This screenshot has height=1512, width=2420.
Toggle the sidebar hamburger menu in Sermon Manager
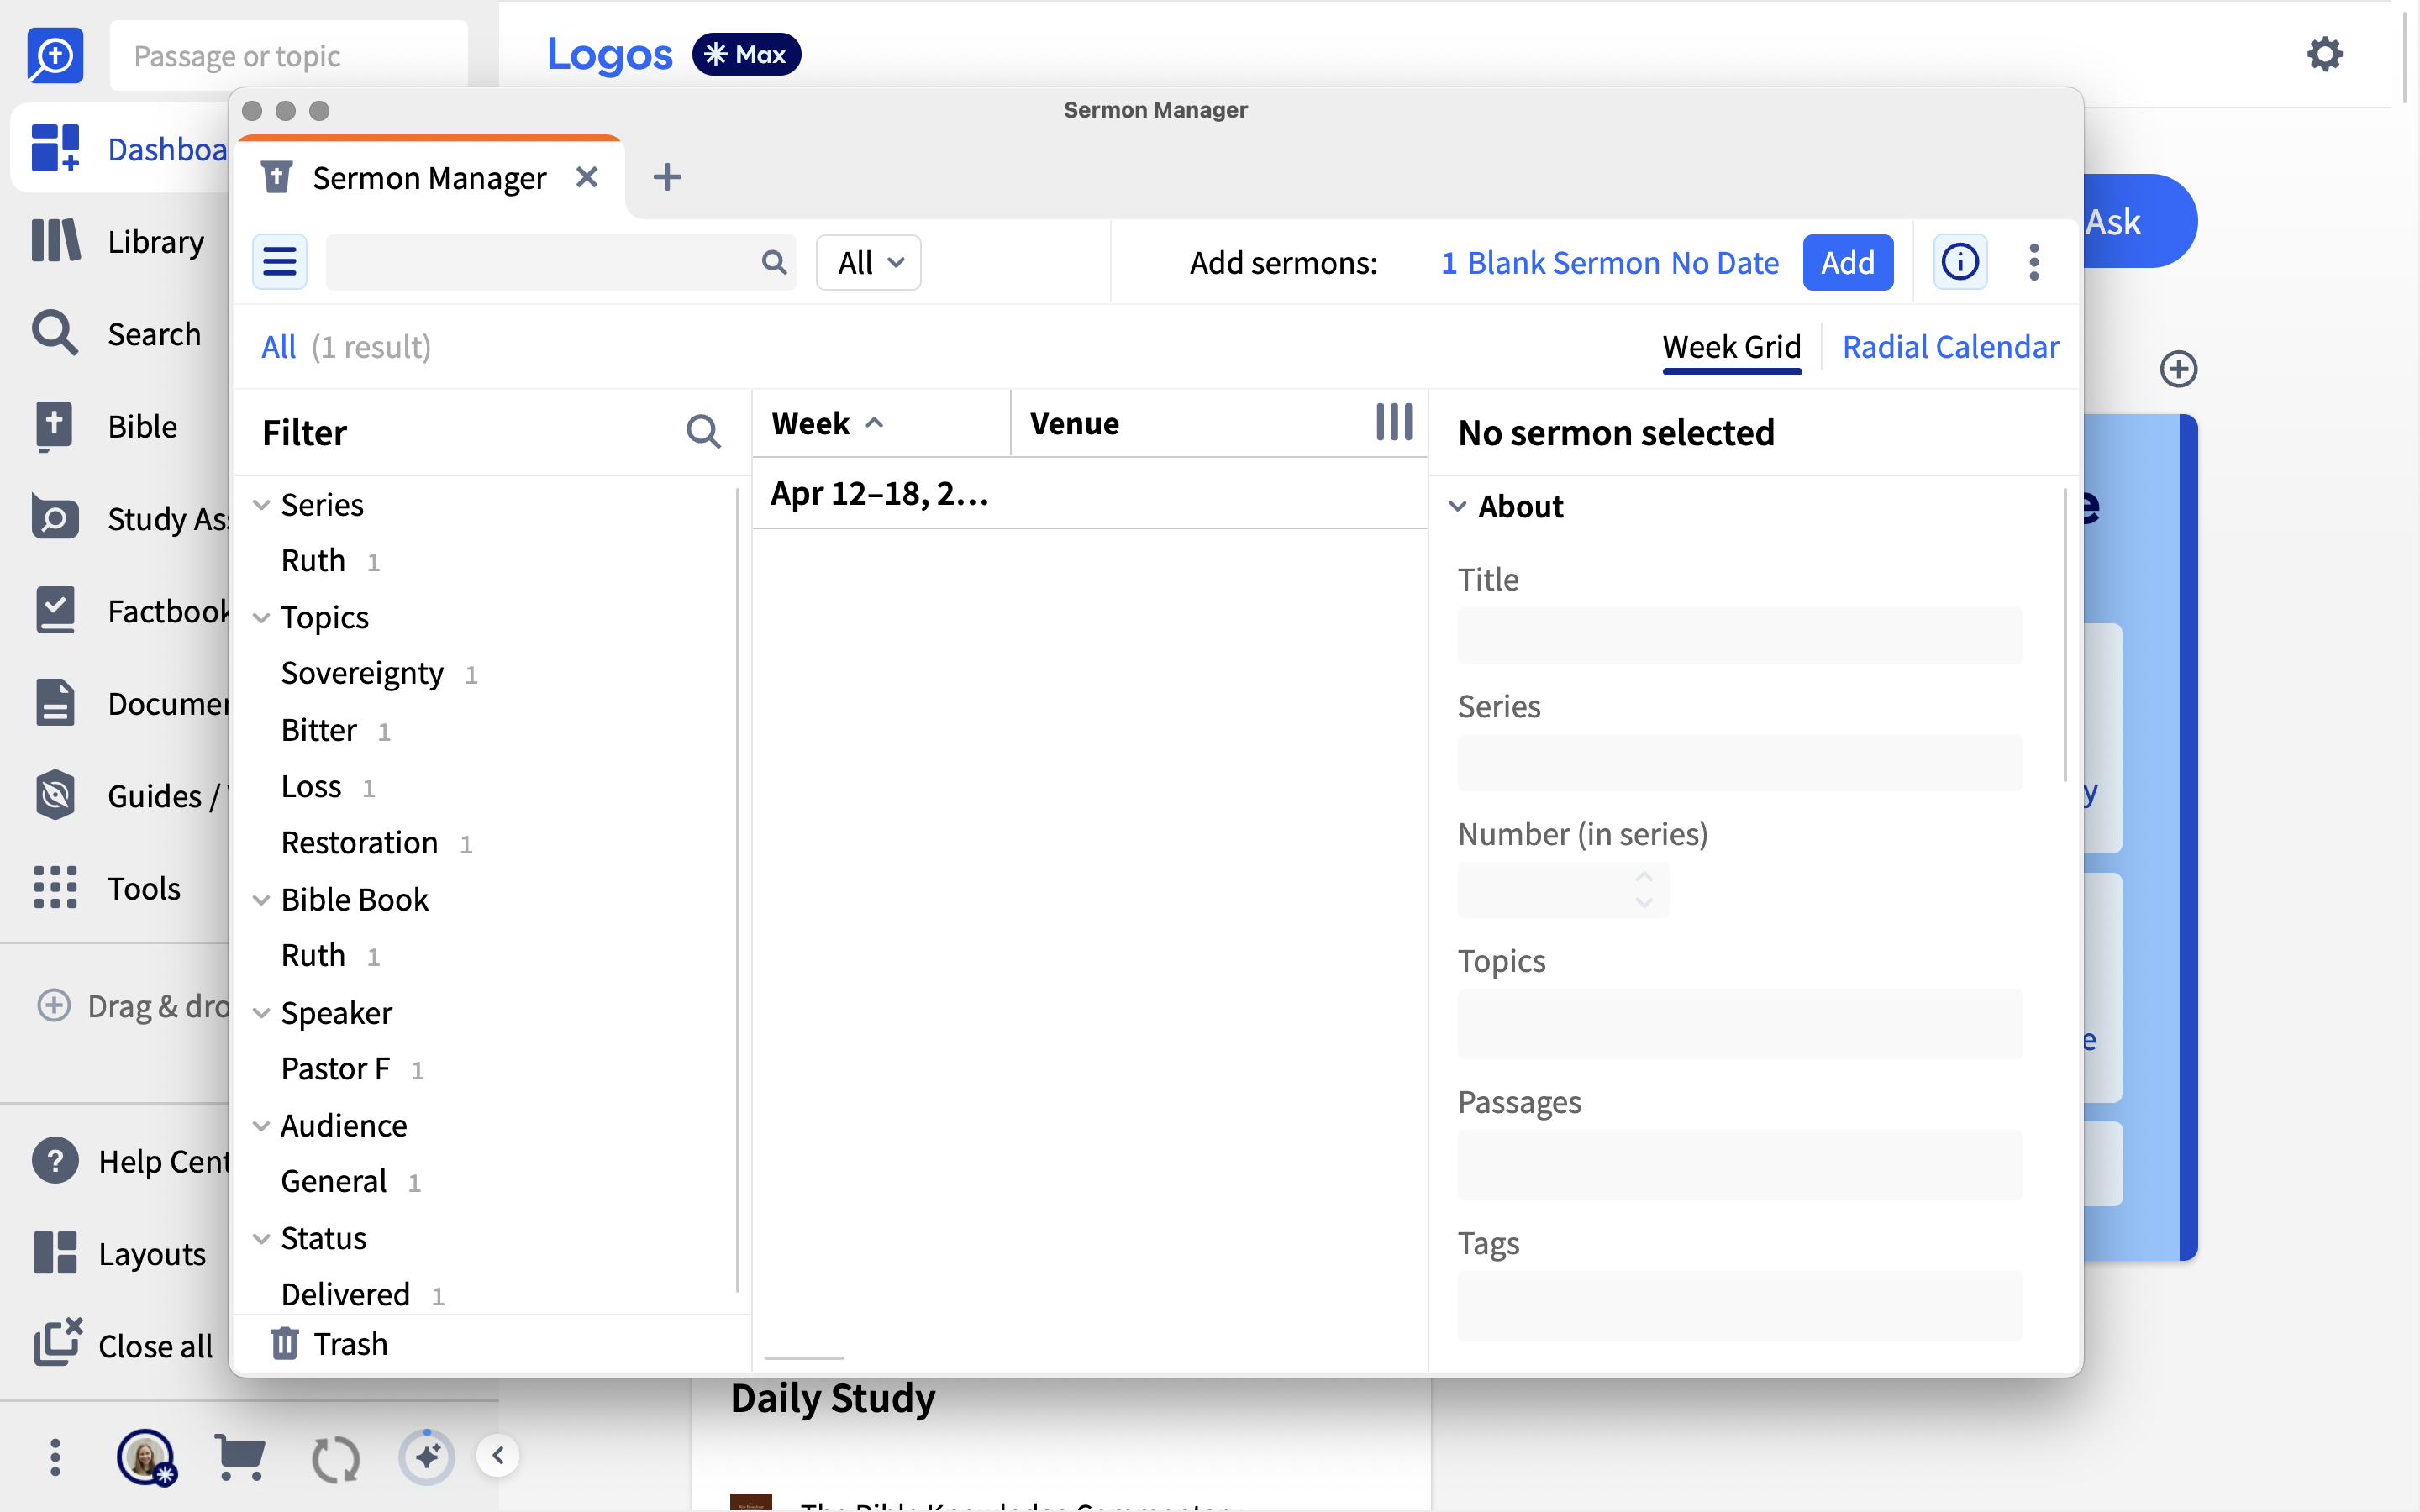tap(279, 262)
